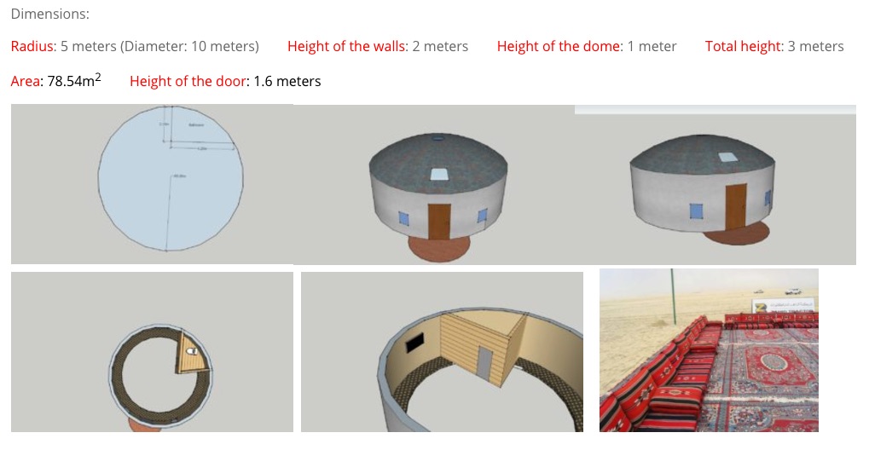Image resolution: width=869 pixels, height=450 pixels.
Task: Click the red Radius label
Action: (x=32, y=46)
